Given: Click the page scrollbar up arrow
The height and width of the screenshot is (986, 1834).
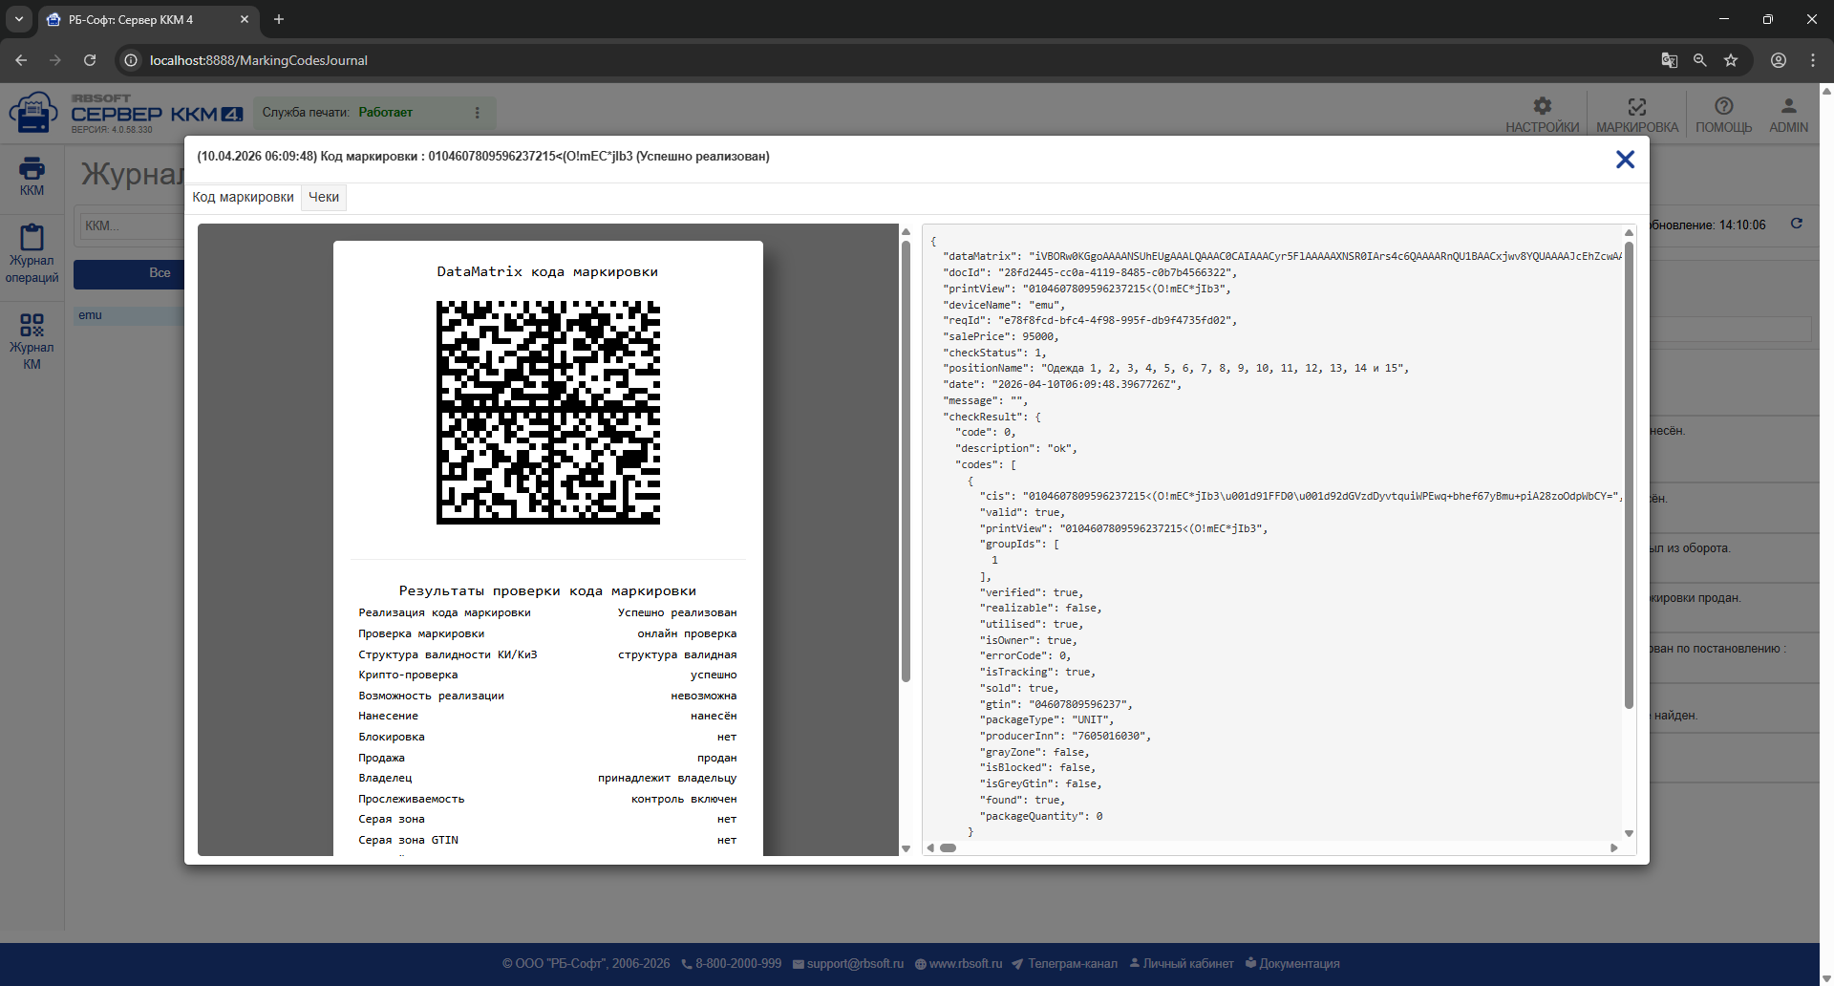Looking at the screenshot, I should point(1826,91).
